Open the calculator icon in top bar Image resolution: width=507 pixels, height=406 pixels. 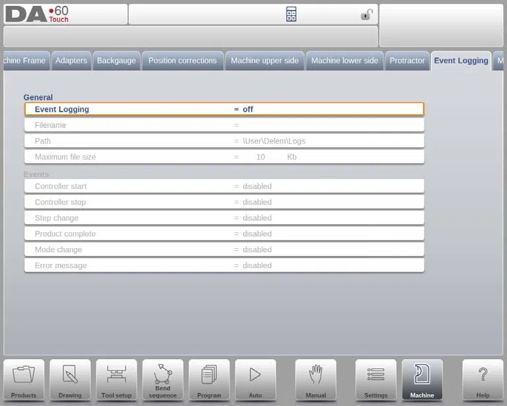pyautogui.click(x=291, y=15)
